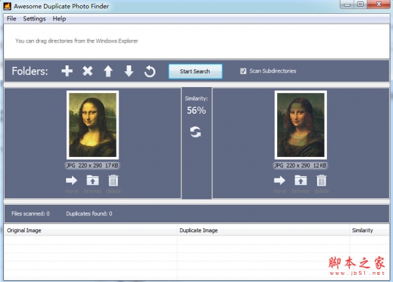Select the left Mona Lisa thumbnail
Screen dimensions: 393x282
coord(93,125)
